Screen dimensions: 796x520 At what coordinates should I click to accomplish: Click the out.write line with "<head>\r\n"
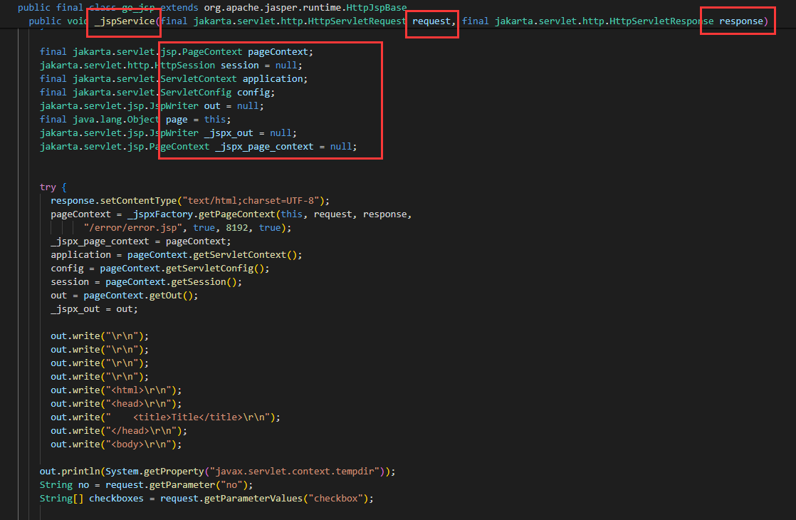click(x=116, y=404)
